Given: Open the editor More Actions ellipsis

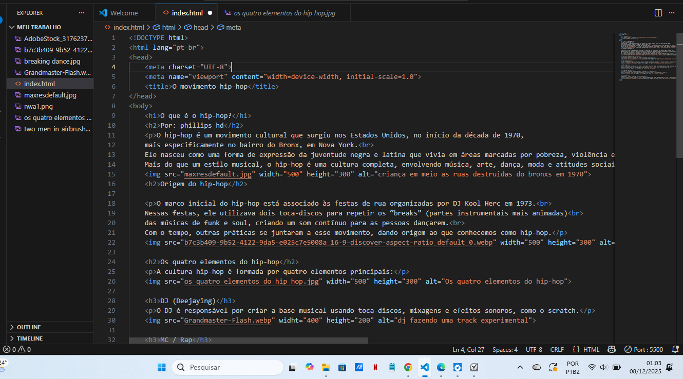Looking at the screenshot, I should (673, 13).
